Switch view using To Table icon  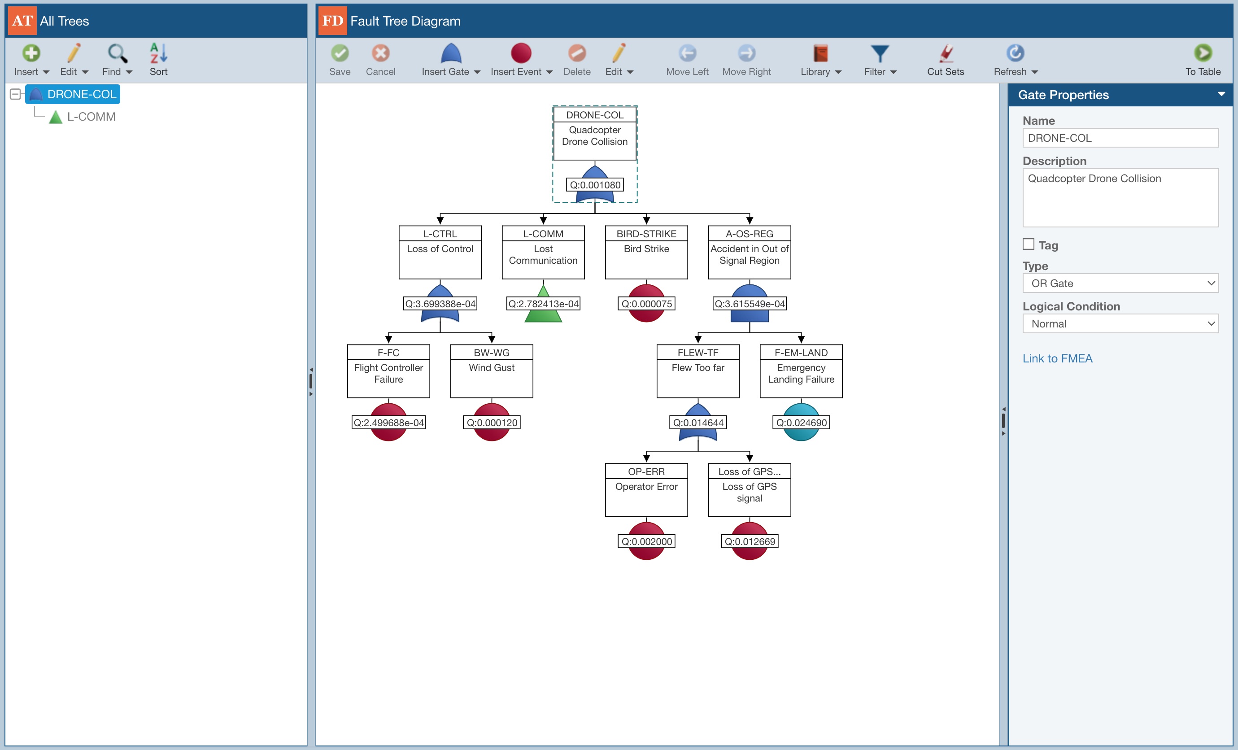click(1202, 54)
